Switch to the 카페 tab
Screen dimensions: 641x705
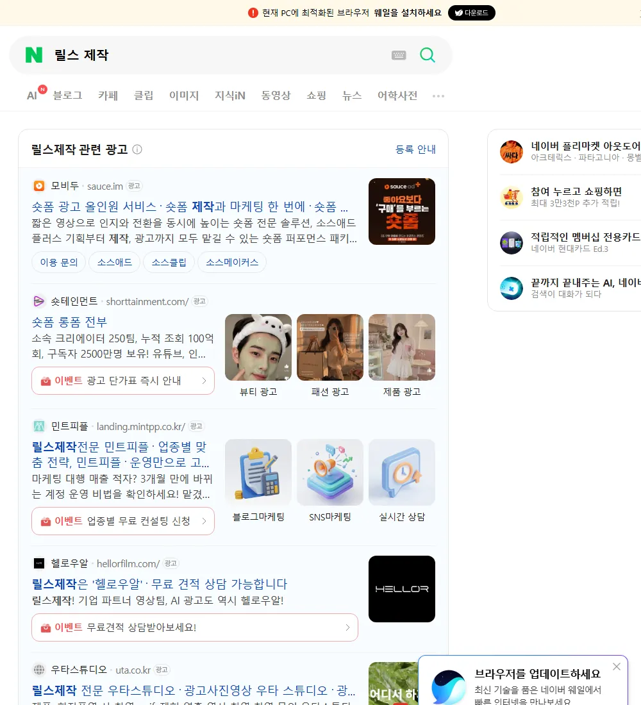108,95
